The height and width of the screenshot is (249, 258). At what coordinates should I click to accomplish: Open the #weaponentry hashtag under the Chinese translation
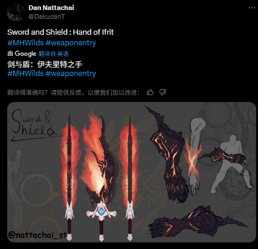[71, 74]
